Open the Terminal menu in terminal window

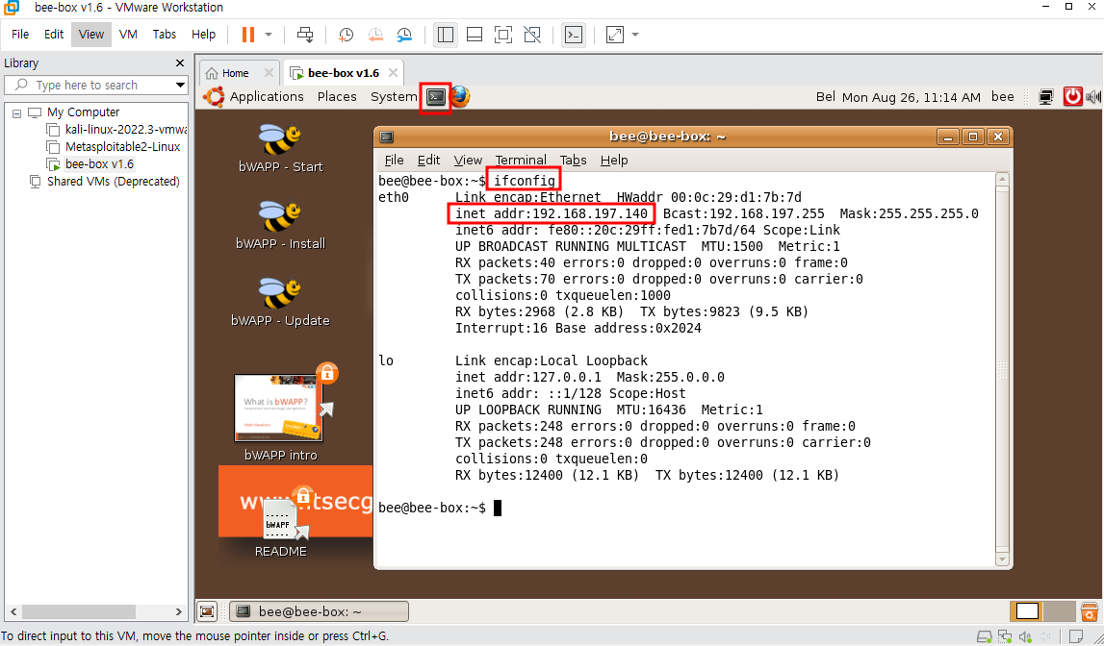pyautogui.click(x=521, y=161)
